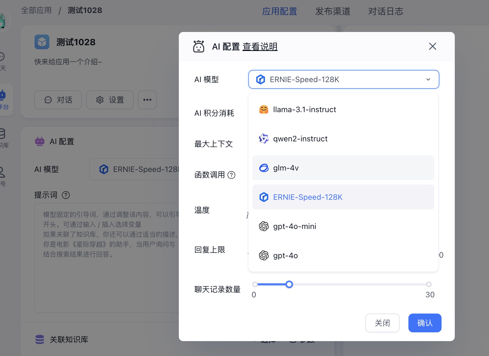Click the 关联知识库 database icon
The height and width of the screenshot is (356, 489).
pos(40,339)
